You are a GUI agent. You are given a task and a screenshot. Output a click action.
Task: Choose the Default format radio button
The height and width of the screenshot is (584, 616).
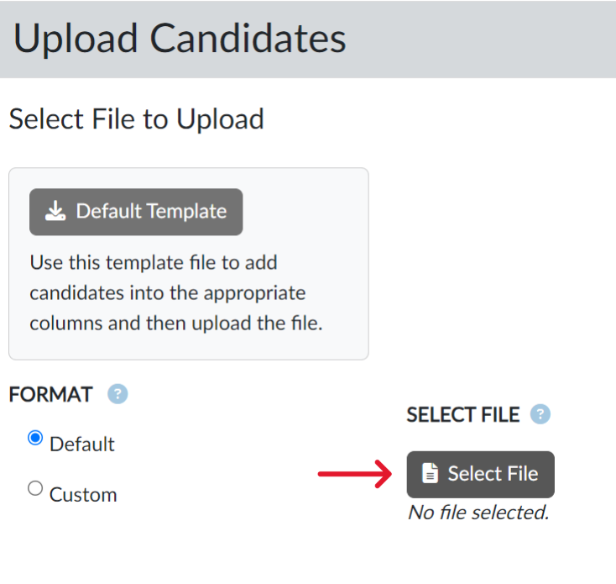point(35,438)
